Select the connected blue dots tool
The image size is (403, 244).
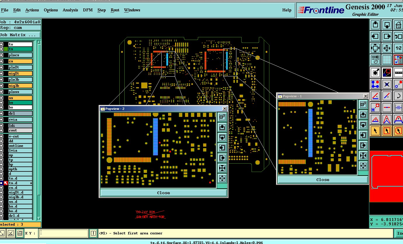click(375, 84)
